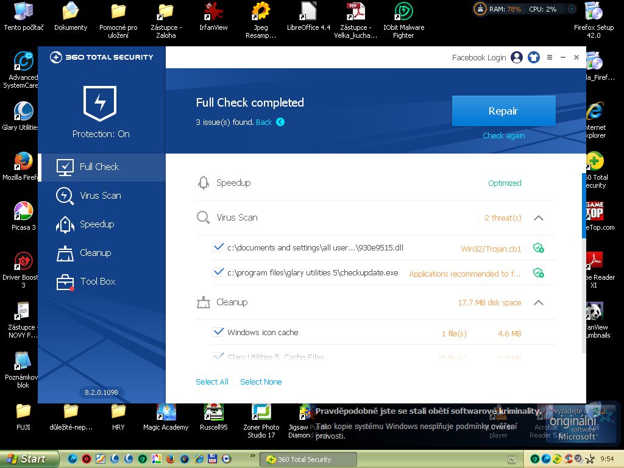624x468 pixels.
Task: Open the Tool Box section
Action: tap(102, 282)
